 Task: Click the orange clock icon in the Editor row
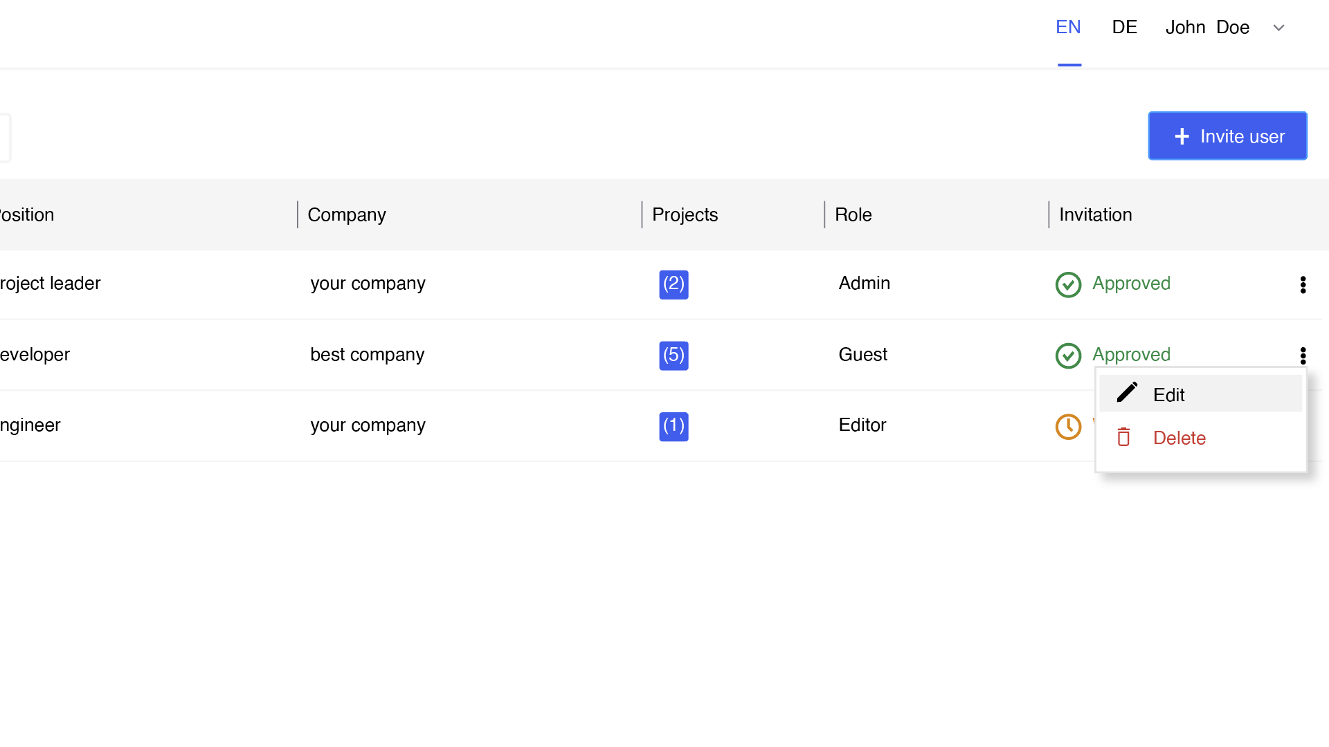[x=1068, y=426]
